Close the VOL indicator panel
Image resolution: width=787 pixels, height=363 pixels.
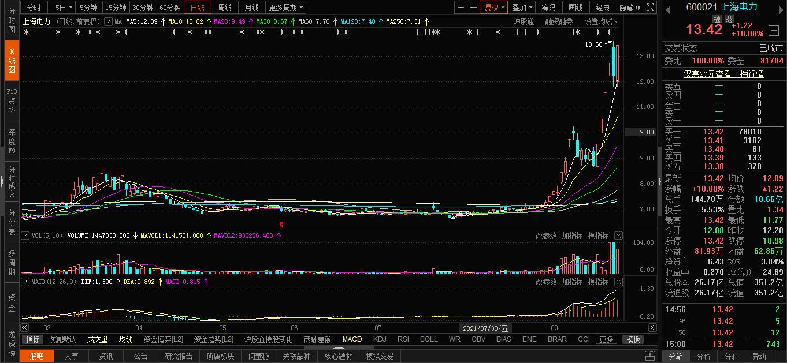point(618,235)
